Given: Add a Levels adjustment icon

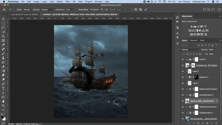Looking at the screenshot, I should [x=195, y=26].
